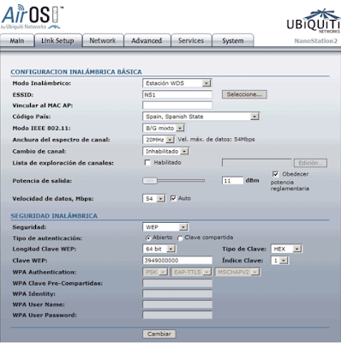Focus the Vincular al MAC AP field
Viewport: 341px width, 343px height.
(x=177, y=105)
